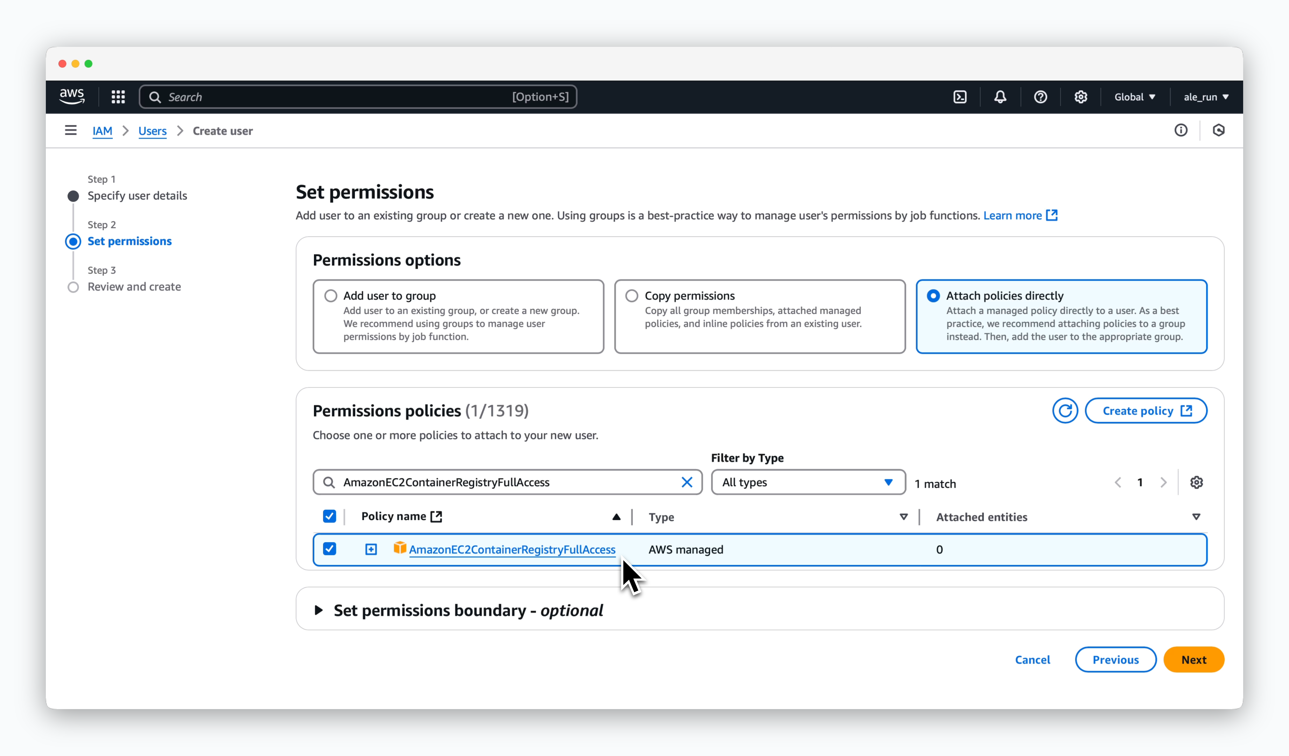Open the hexagon shield icon near breadcrumbs
1289x756 pixels.
click(1218, 131)
